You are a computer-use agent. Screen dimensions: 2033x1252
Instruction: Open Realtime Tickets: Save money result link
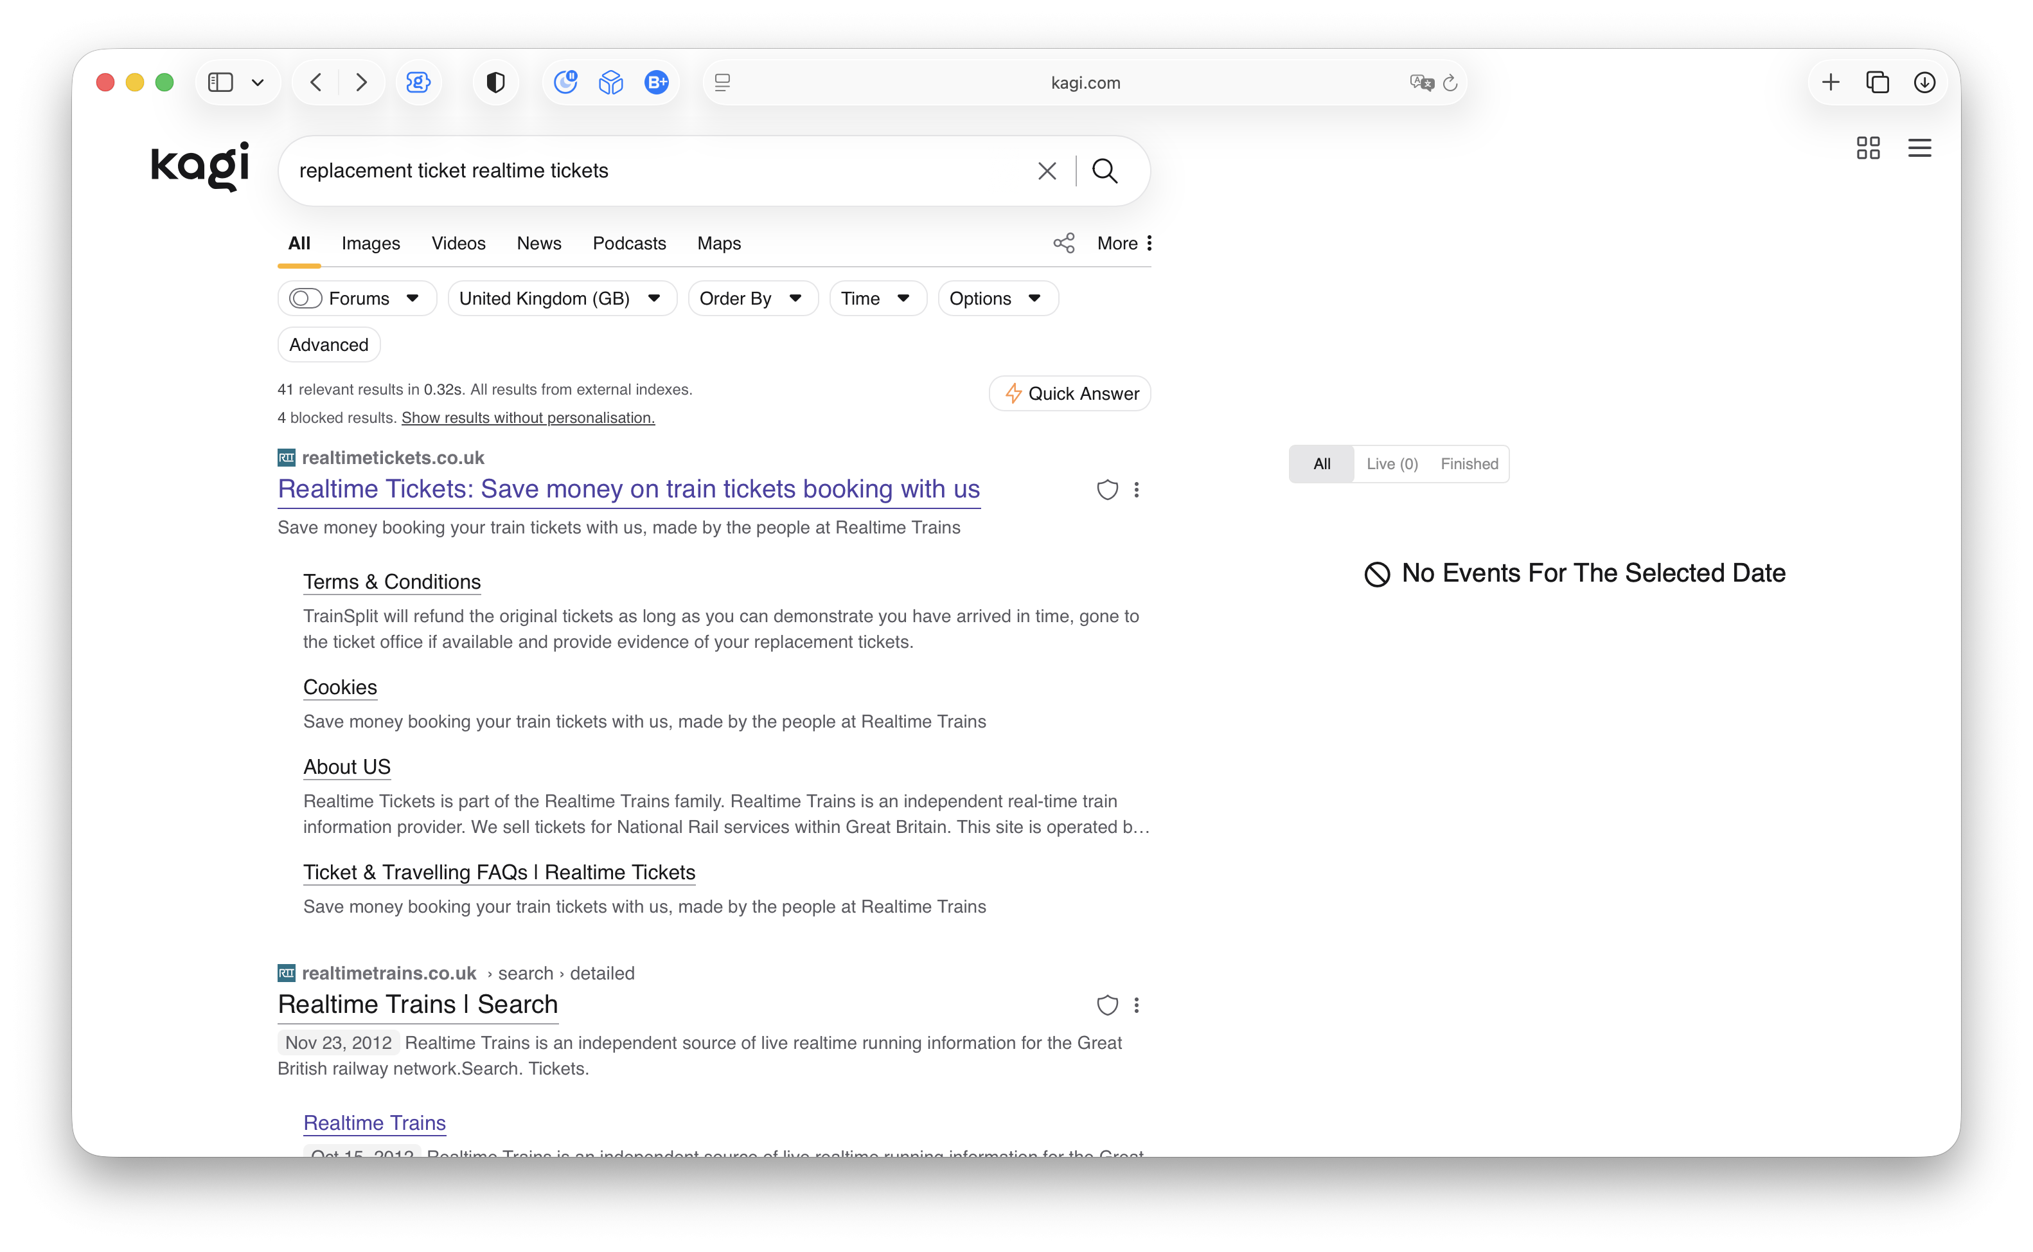click(x=628, y=488)
